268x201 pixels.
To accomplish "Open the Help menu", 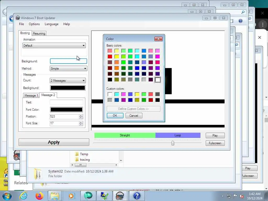I will pos(66,24).
